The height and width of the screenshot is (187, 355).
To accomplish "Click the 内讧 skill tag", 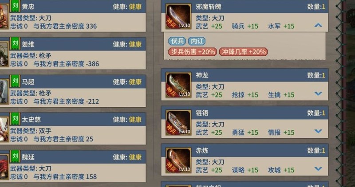I will point(197,41).
